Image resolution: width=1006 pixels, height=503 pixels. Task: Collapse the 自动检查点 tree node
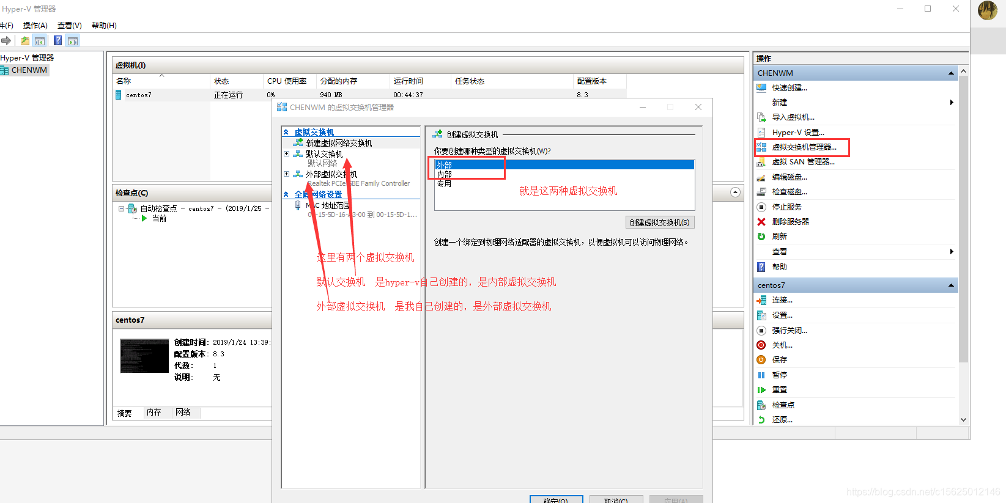121,208
